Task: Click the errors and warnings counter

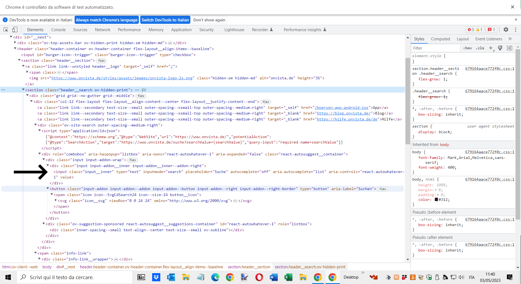Action: click(x=475, y=30)
